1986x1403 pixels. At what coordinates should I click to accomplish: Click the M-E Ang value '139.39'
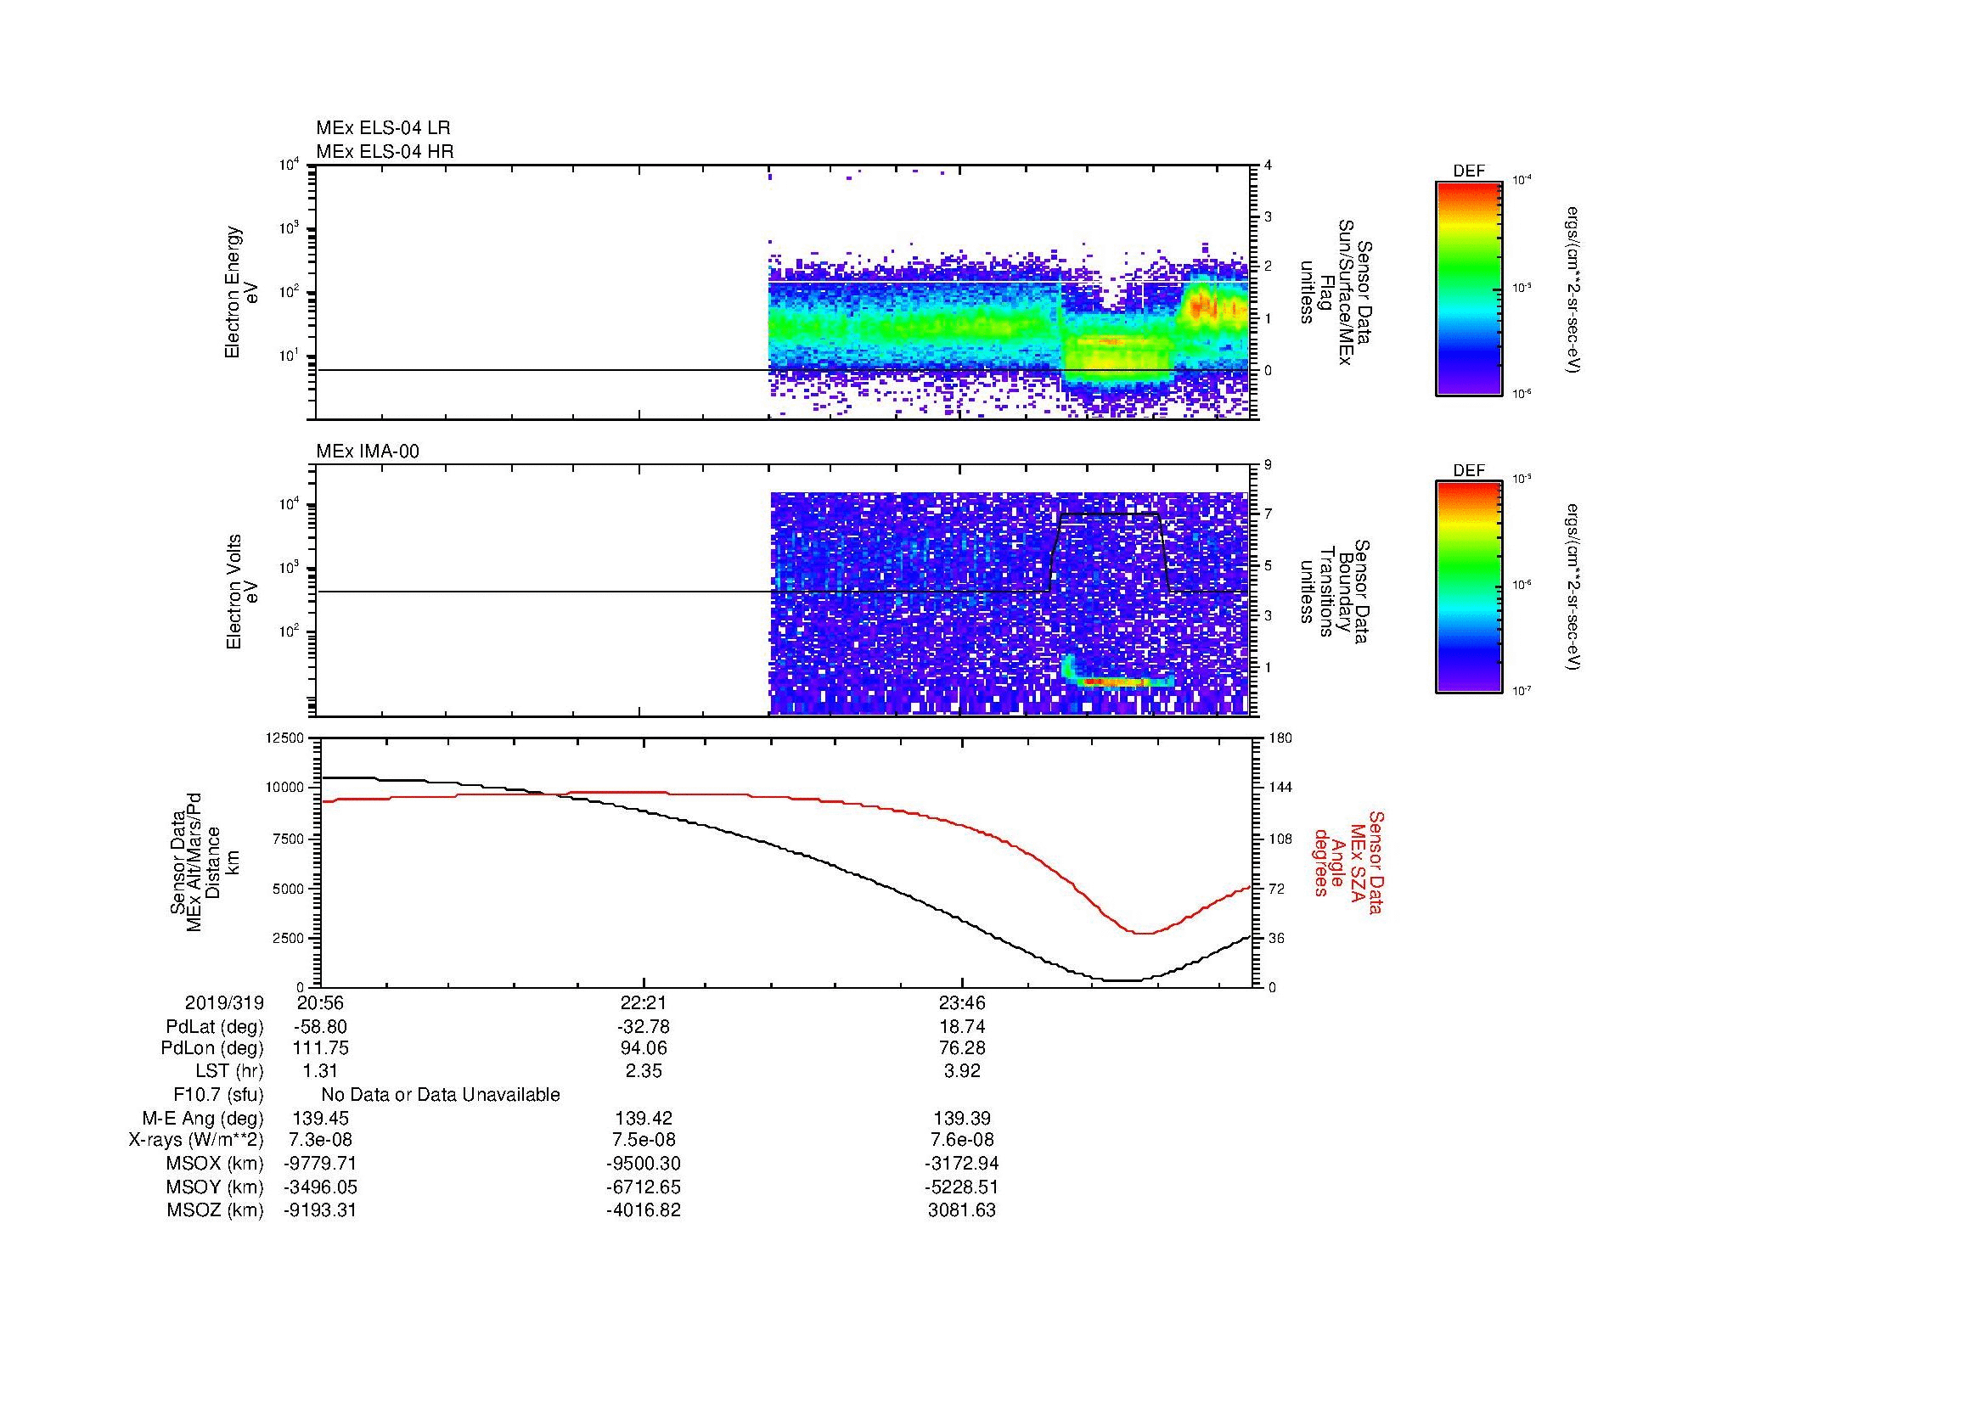962,1119
